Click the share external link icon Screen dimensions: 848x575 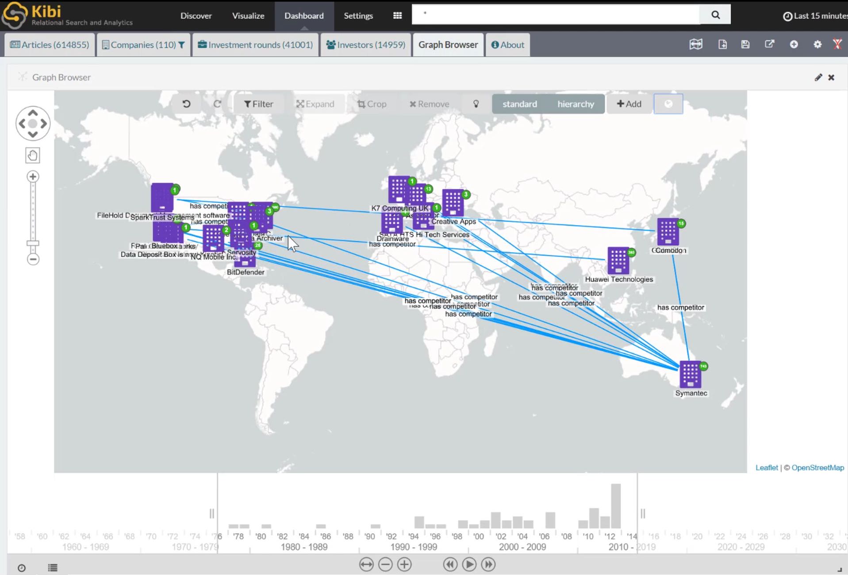pyautogui.click(x=770, y=44)
